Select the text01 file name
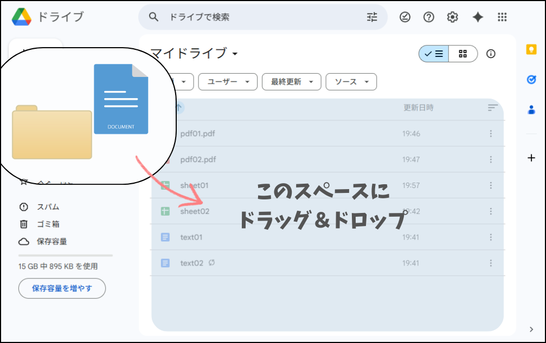 tap(191, 237)
